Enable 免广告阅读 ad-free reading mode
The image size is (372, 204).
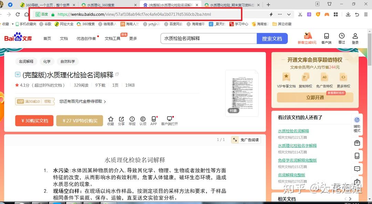[x=246, y=140]
